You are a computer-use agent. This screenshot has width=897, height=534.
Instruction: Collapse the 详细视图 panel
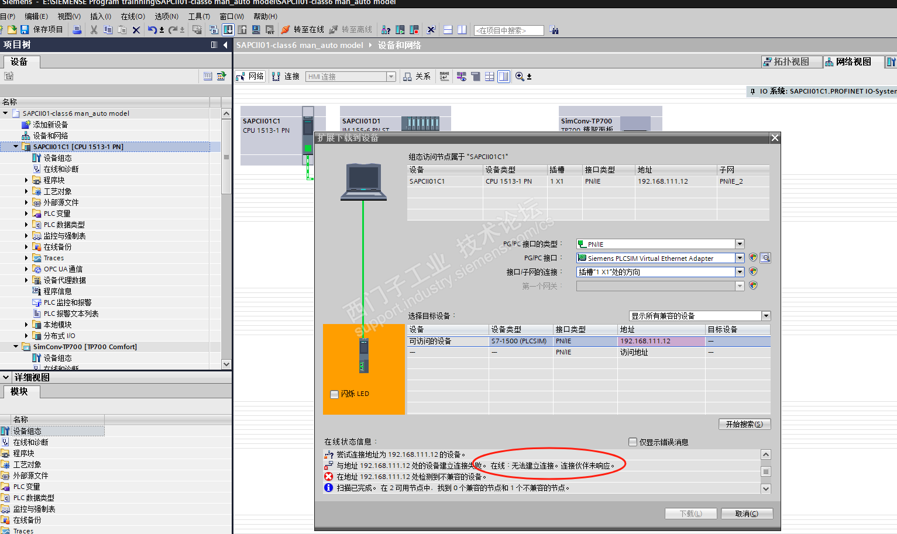(6, 377)
